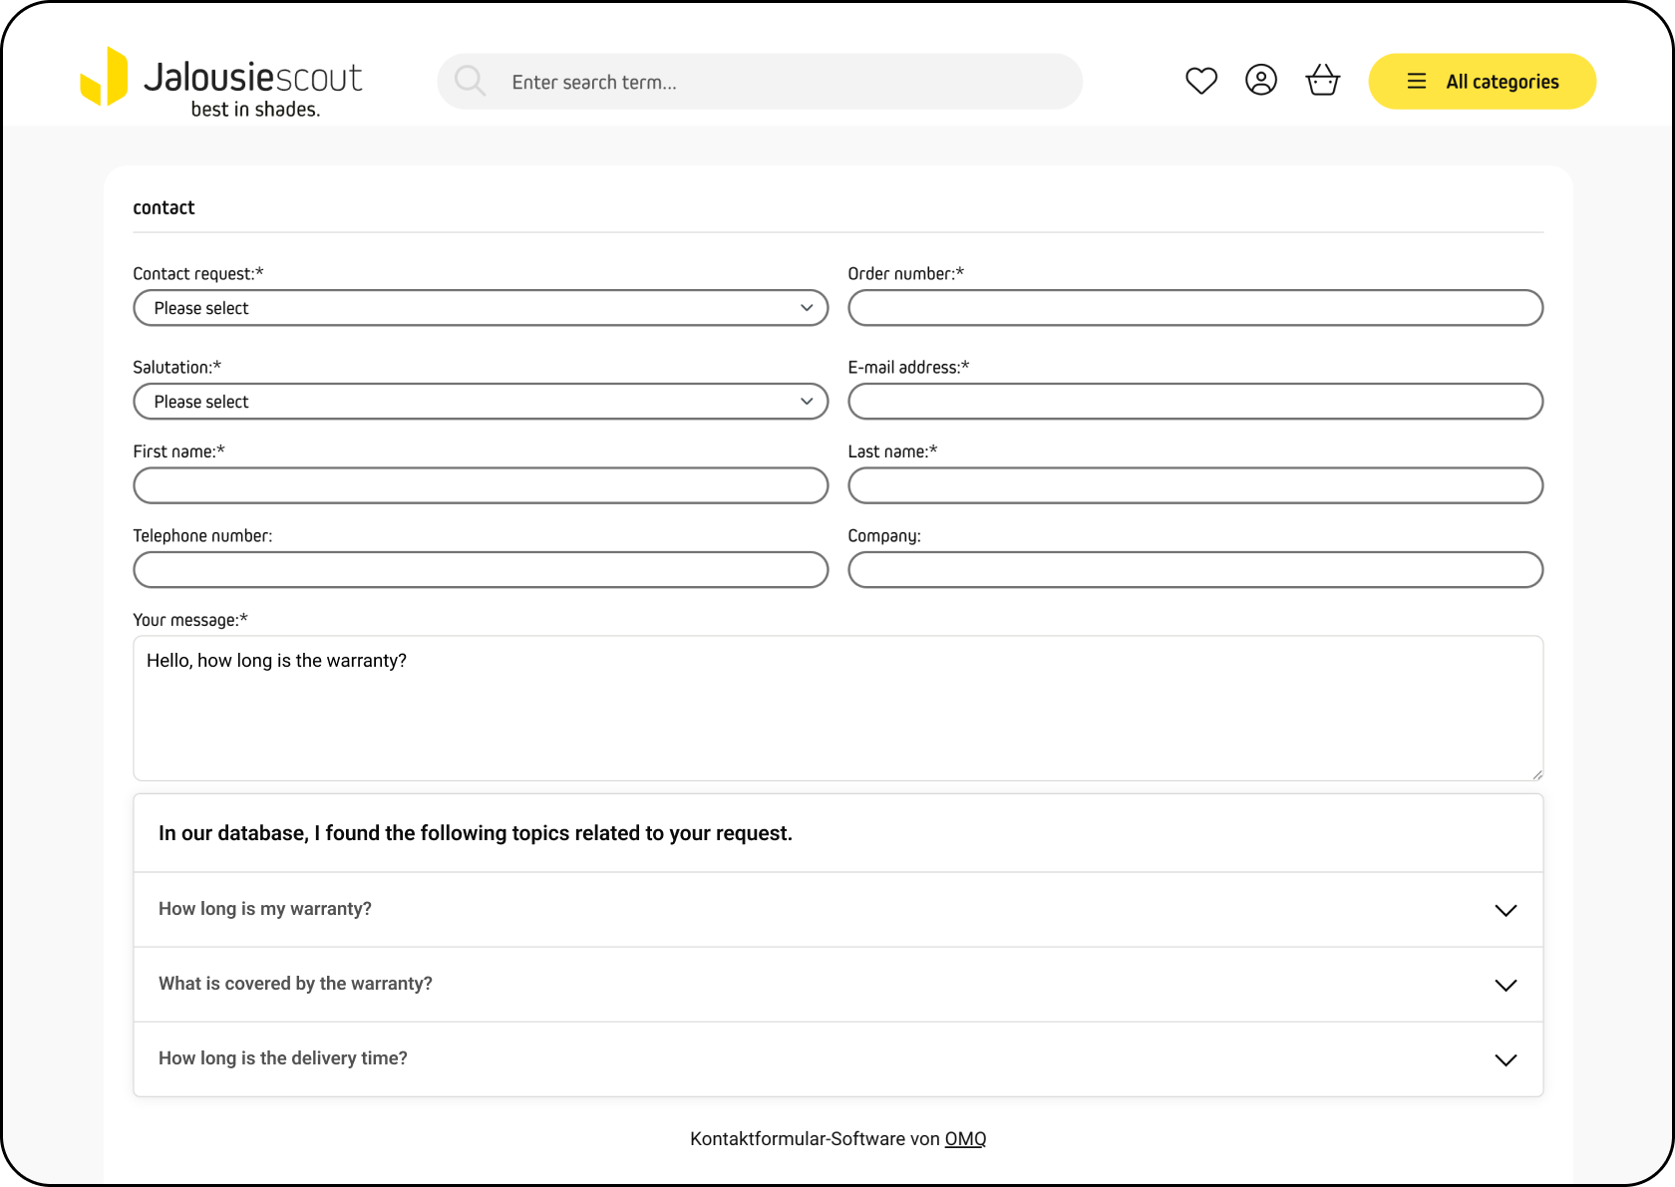Screen dimensions: 1675x1187
Task: Click the search term input field
Action: pos(778,82)
